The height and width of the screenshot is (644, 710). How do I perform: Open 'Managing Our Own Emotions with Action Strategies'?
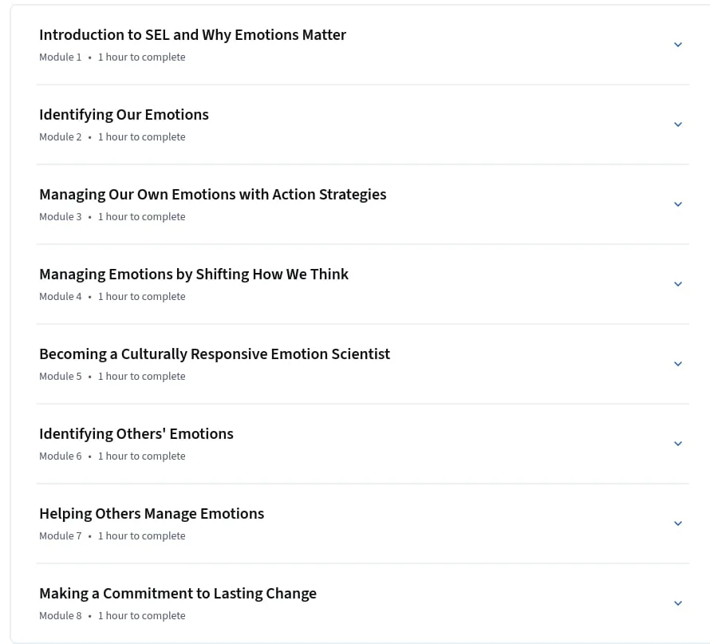(x=213, y=194)
